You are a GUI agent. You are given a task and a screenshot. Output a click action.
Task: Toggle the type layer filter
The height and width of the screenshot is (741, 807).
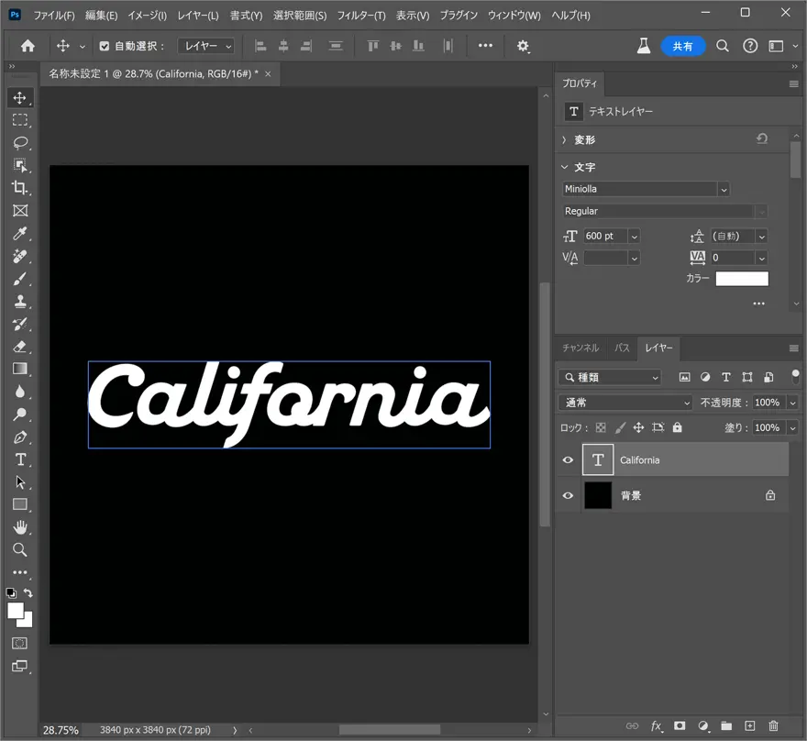(726, 377)
